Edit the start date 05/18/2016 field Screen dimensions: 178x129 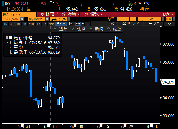tap(11, 19)
